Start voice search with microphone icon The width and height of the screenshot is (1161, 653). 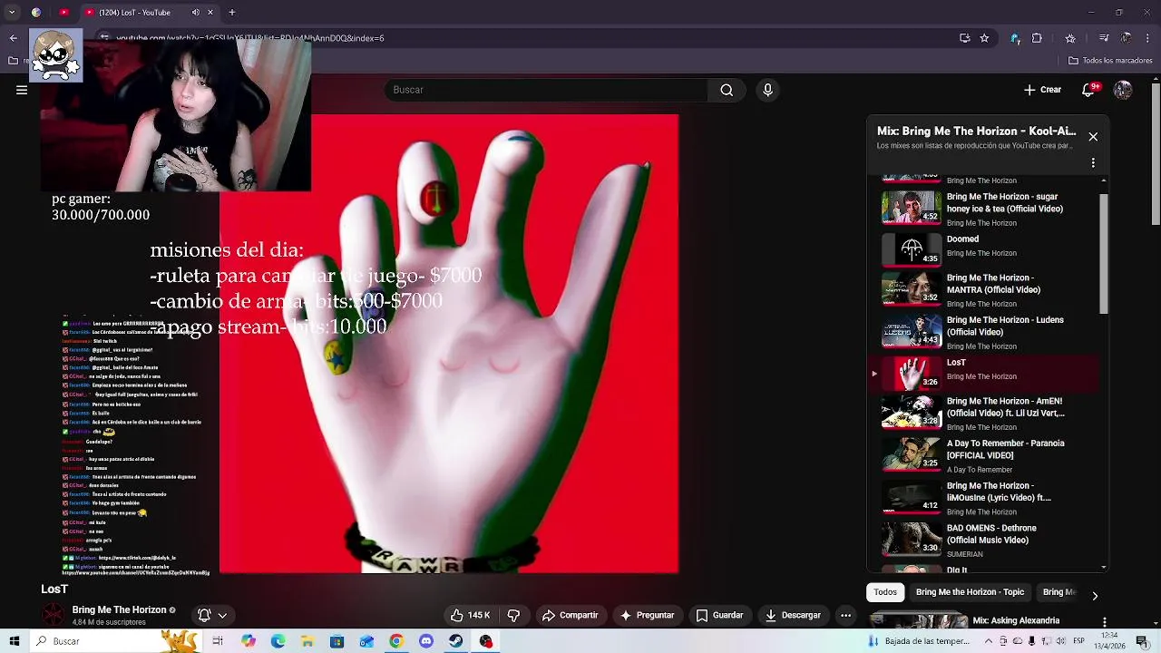(767, 90)
